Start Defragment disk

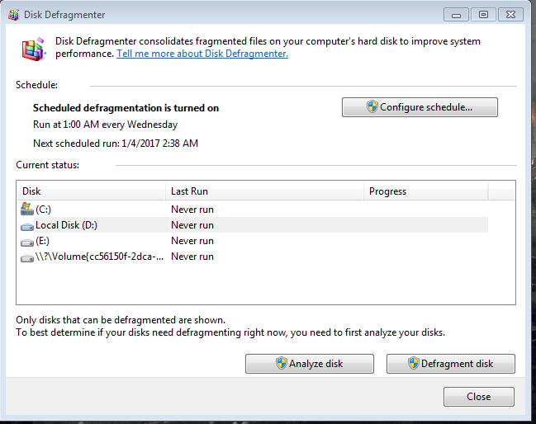[451, 364]
